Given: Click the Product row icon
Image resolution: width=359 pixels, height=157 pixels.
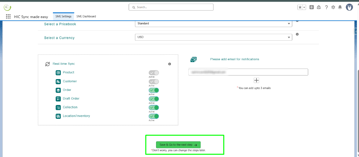Looking at the screenshot, I should [58, 72].
